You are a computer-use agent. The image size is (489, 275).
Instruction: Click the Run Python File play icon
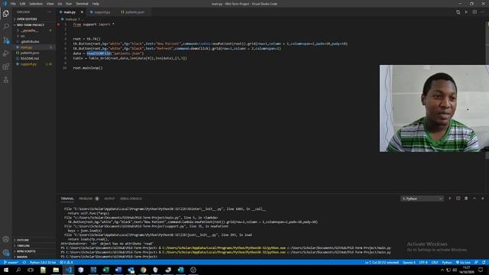466,12
